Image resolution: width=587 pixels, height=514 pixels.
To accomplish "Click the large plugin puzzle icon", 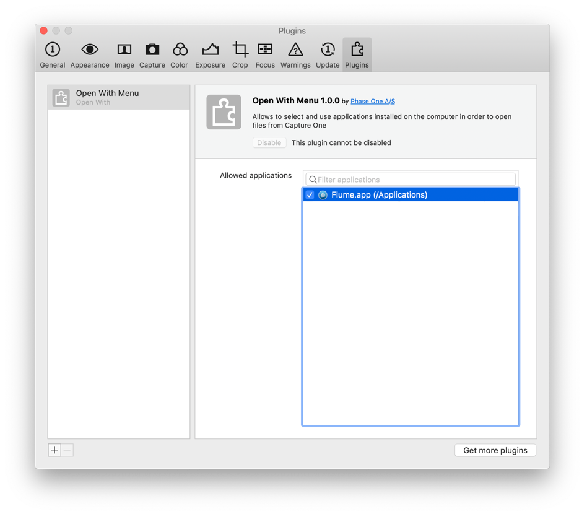I will [224, 112].
